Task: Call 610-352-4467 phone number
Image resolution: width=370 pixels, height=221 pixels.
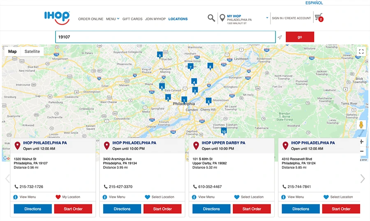Action: tap(210, 186)
